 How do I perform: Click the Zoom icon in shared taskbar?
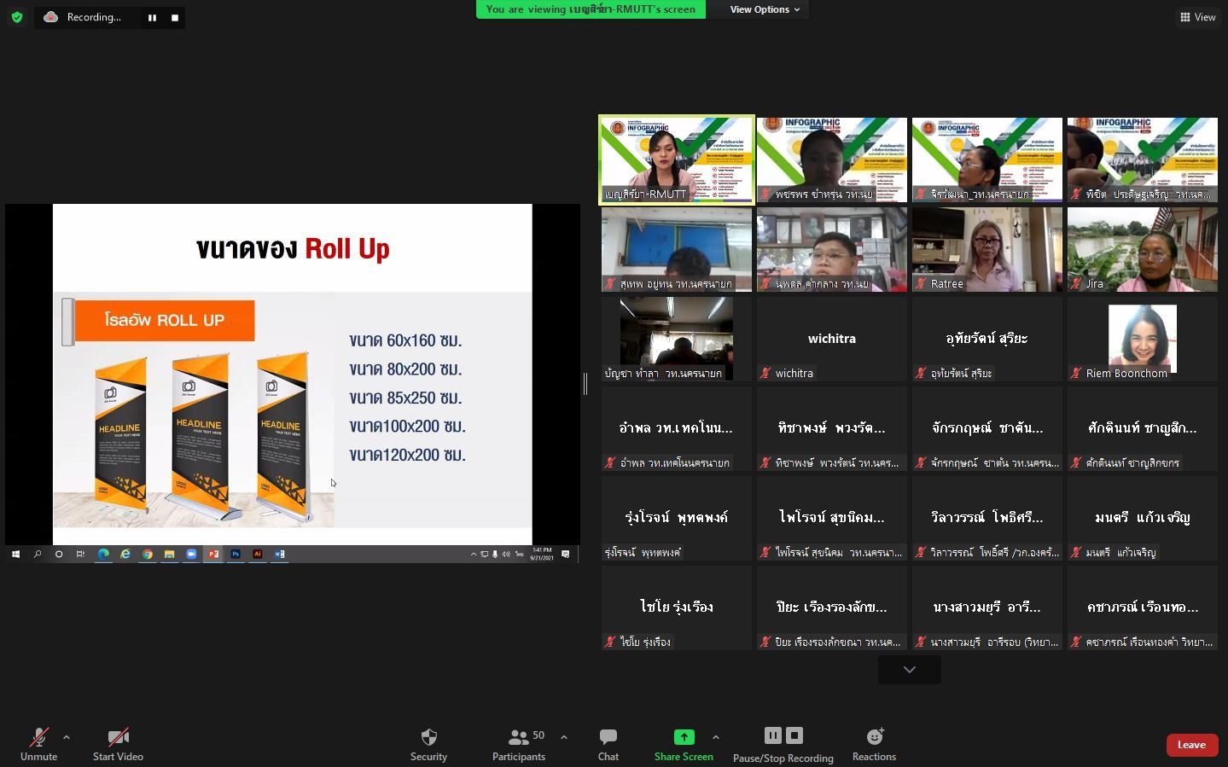[x=192, y=555]
